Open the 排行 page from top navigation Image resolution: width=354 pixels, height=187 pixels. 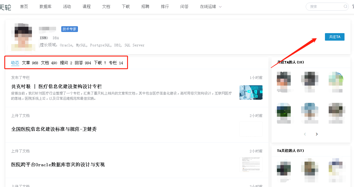coord(165,6)
